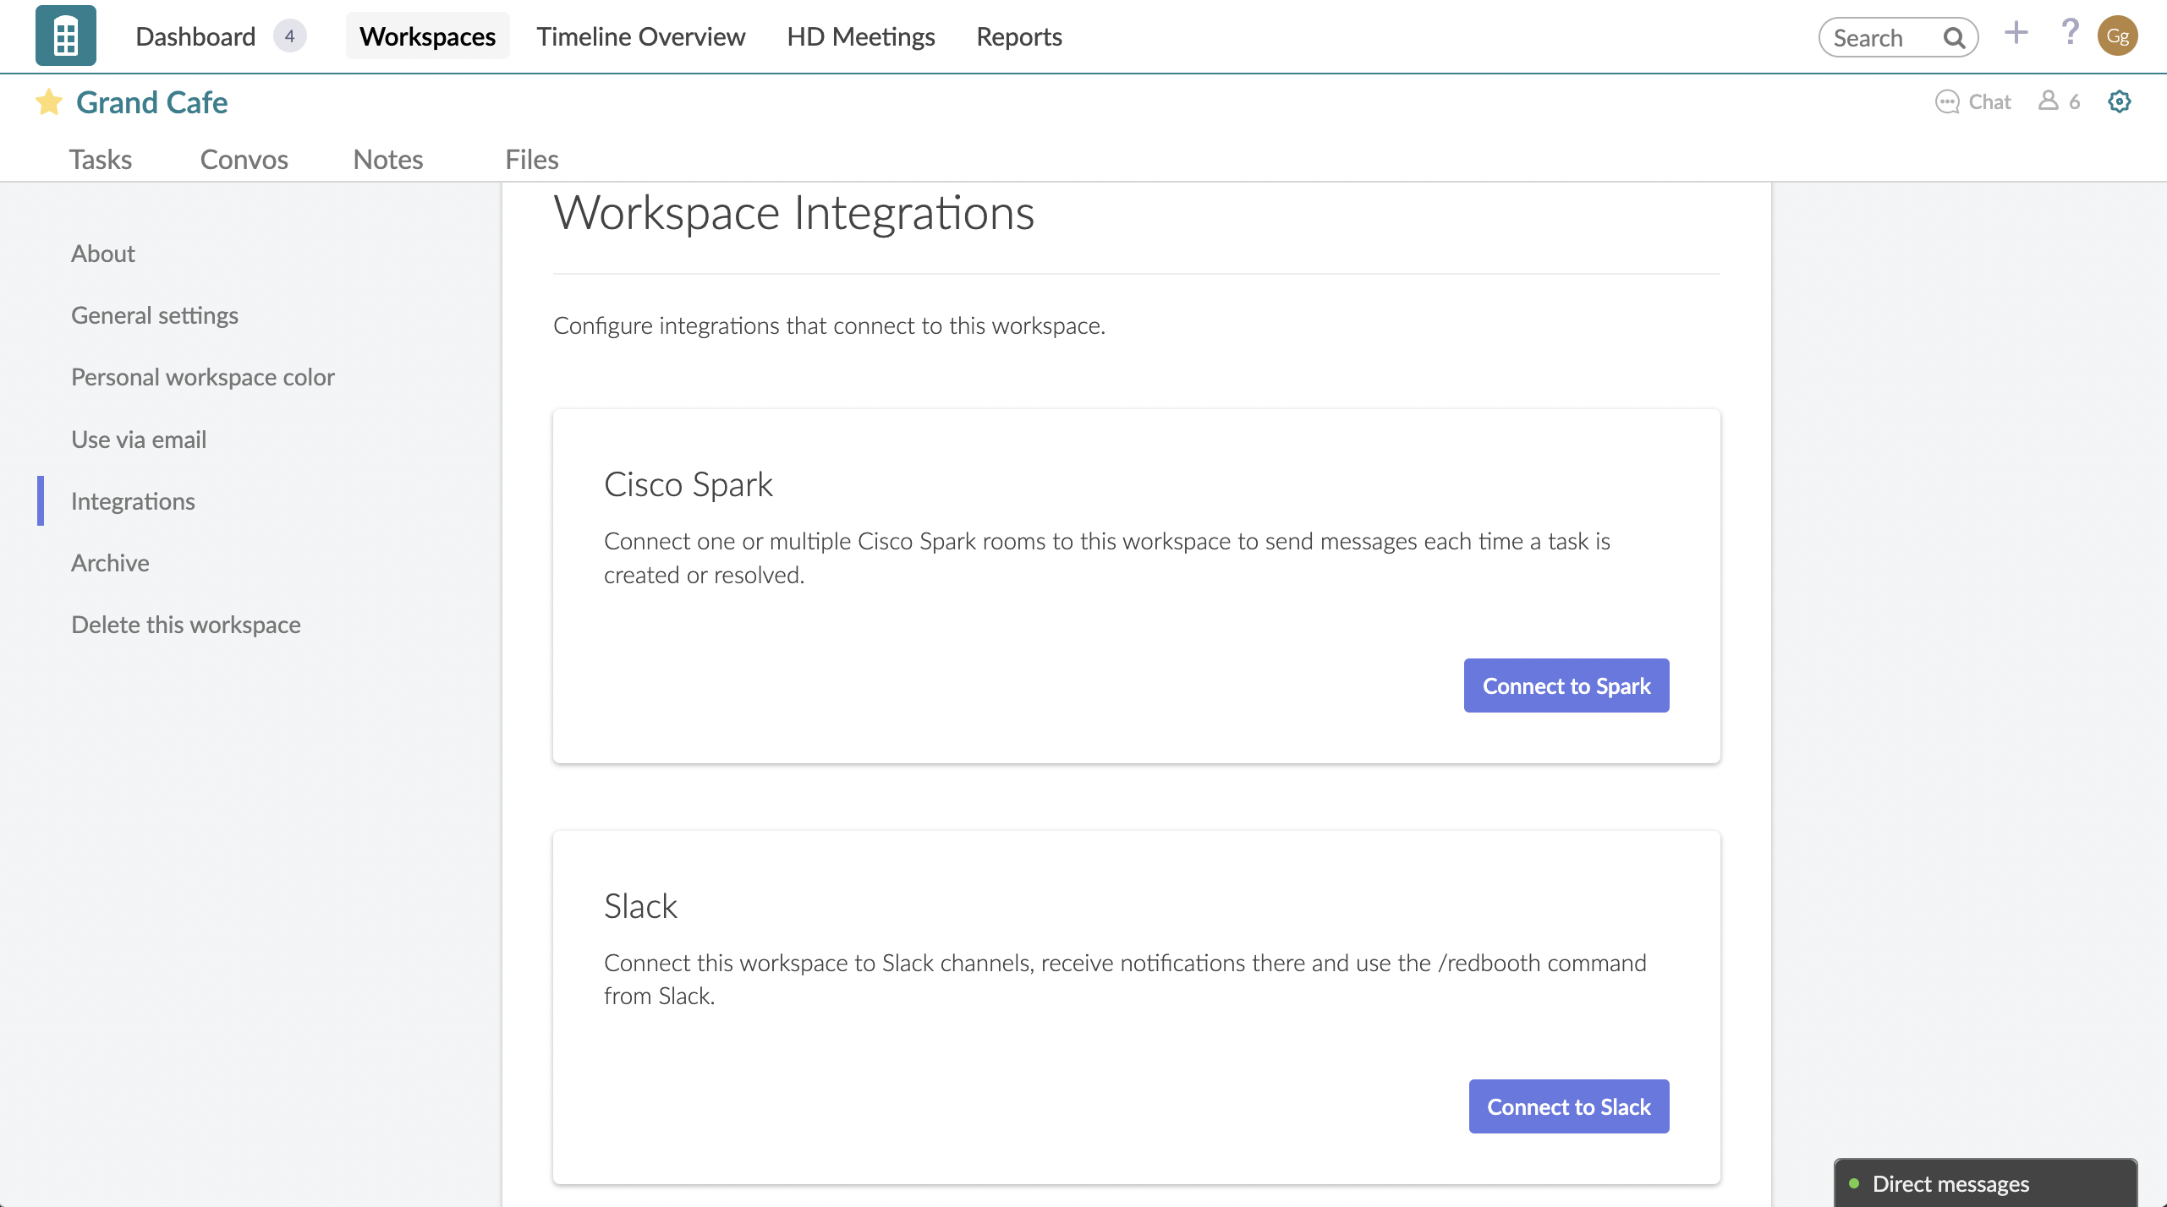
Task: Switch to the Notes tab
Action: point(388,159)
